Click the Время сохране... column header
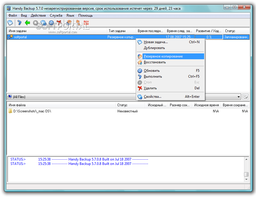The image size is (256, 197). click(x=235, y=105)
